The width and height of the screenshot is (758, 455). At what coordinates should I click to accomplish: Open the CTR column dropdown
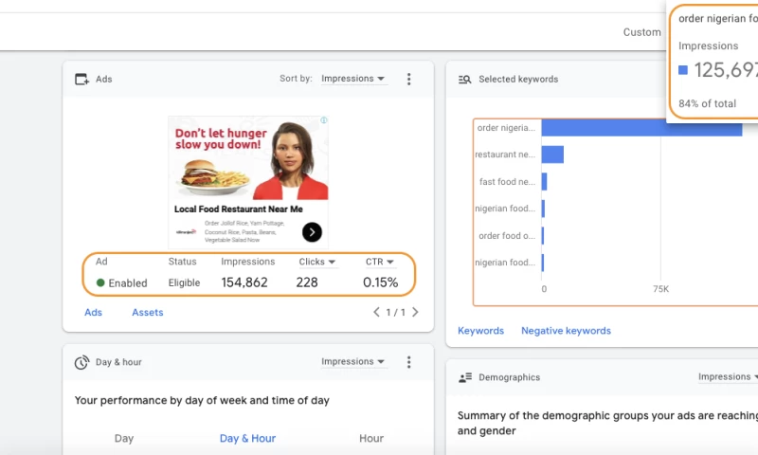click(x=380, y=262)
